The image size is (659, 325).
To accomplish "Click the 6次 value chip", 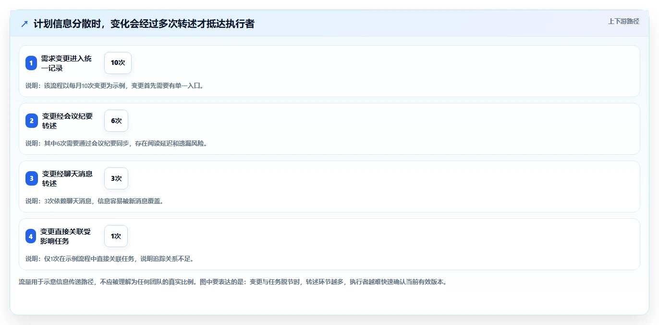I will [x=116, y=121].
